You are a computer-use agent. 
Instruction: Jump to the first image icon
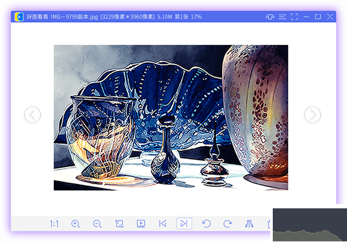162,224
